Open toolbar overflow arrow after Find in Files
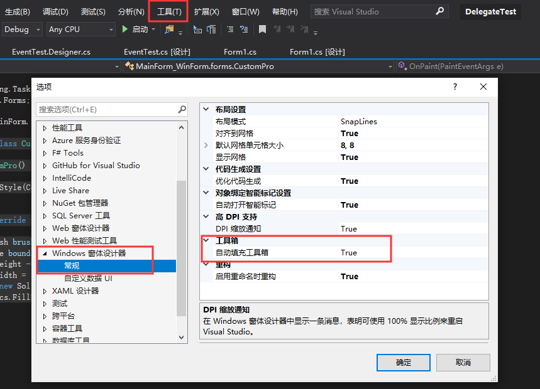The width and height of the screenshot is (540, 389). click(180, 33)
